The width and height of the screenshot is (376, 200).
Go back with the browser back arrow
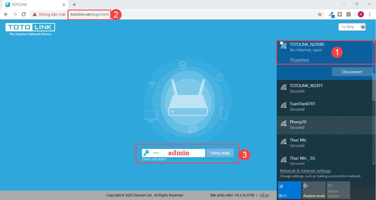(6, 14)
